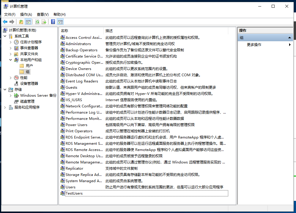Open the 操作(A) menu
This screenshot has height=213, width=296.
[x=26, y=15]
